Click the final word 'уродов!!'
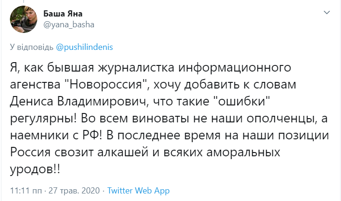The width and height of the screenshot is (341, 201). (35, 169)
